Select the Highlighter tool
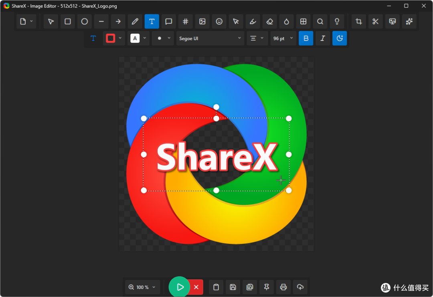Screen dimensions: 433x297 253,22
